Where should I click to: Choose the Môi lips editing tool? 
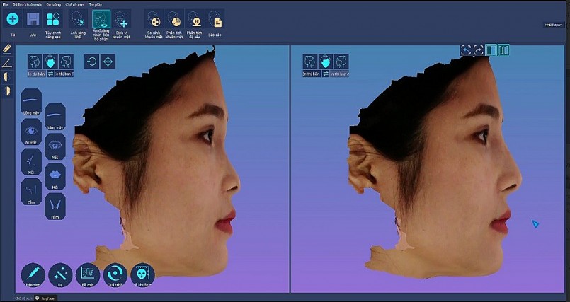(55, 176)
